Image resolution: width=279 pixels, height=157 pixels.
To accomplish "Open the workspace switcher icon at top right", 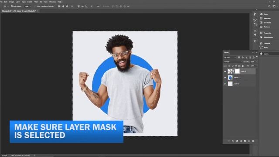I will pos(274,6).
